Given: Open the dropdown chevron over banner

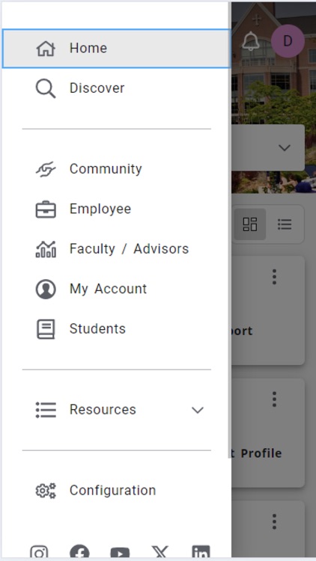Looking at the screenshot, I should 285,147.
